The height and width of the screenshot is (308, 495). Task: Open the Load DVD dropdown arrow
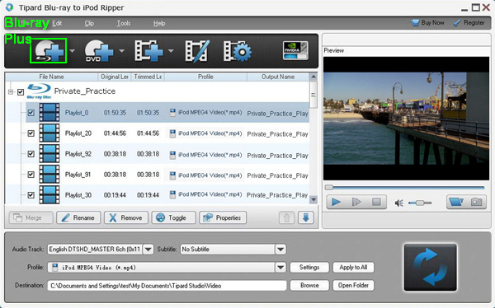121,51
